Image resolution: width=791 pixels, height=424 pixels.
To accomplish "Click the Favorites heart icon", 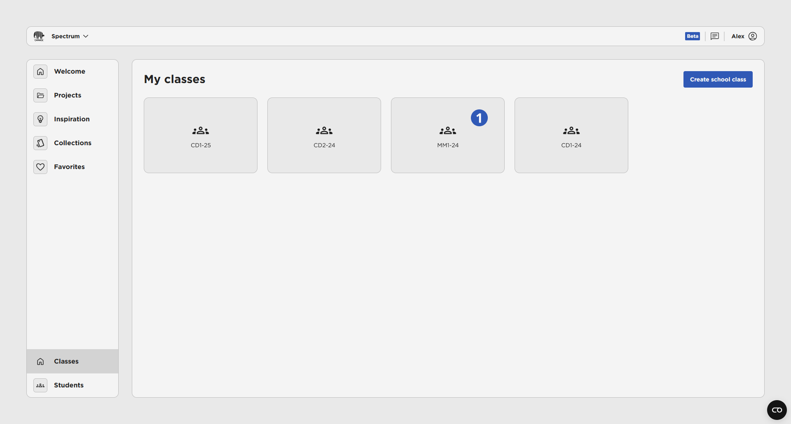I will [x=40, y=167].
